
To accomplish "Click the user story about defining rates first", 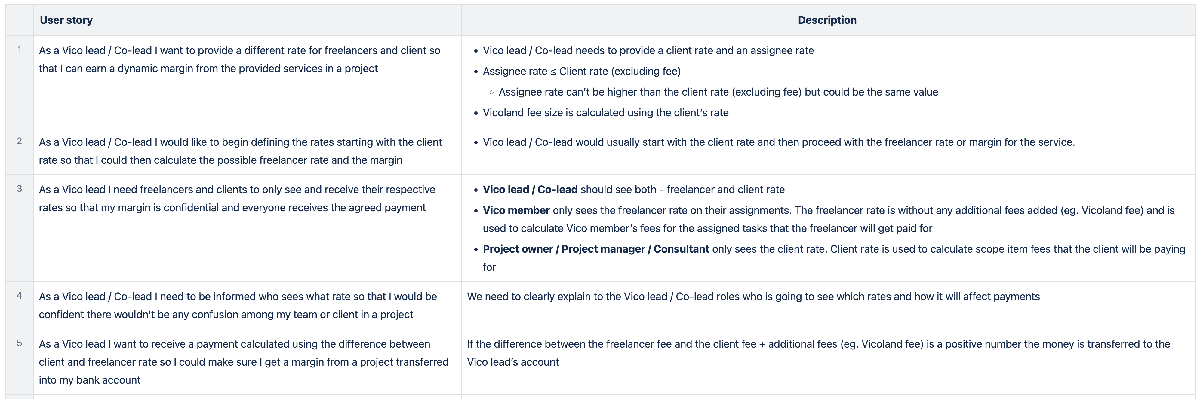I will click(x=240, y=151).
